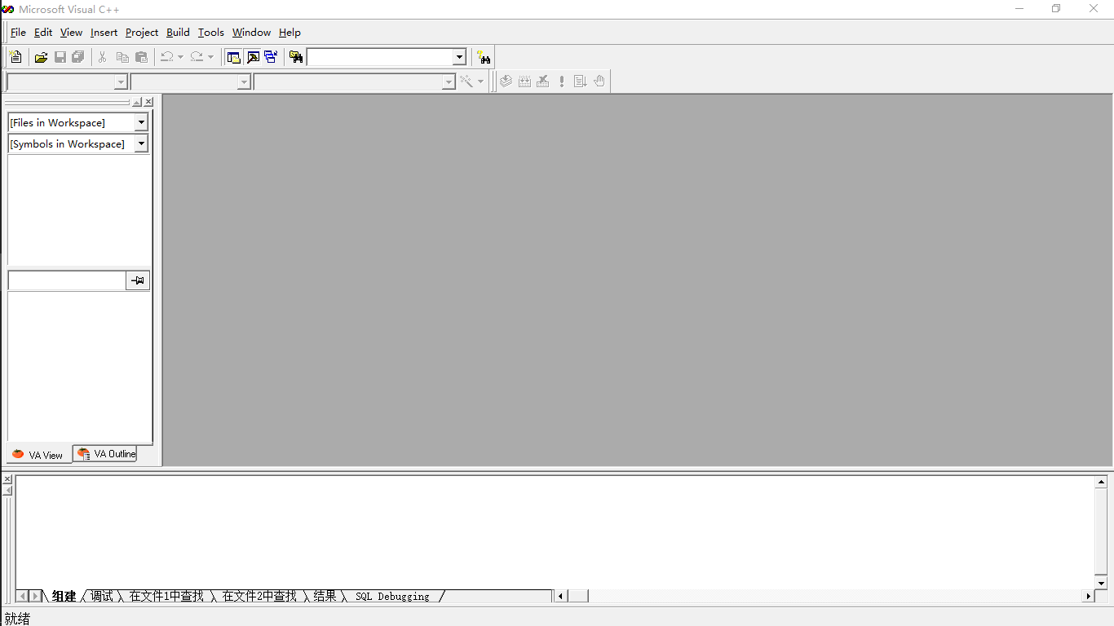
Task: Click the Execute Program exclamation icon
Action: tap(562, 82)
